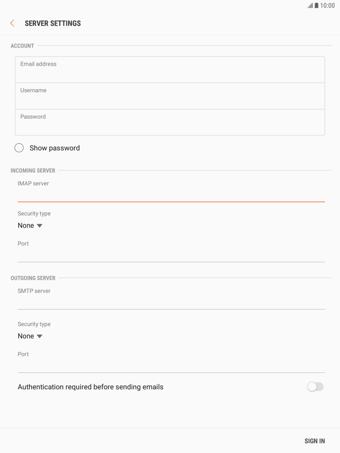Click the back arrow next to Server Settings
The height and width of the screenshot is (453, 340).
click(12, 23)
